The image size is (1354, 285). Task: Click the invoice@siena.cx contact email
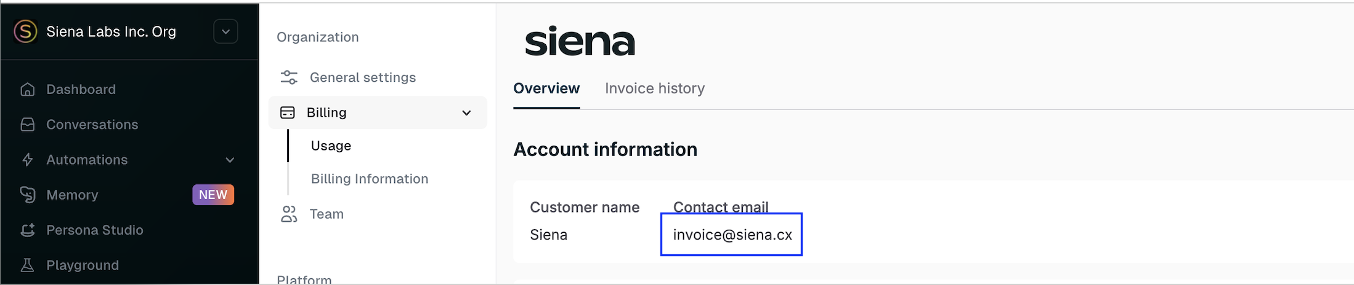(x=732, y=235)
